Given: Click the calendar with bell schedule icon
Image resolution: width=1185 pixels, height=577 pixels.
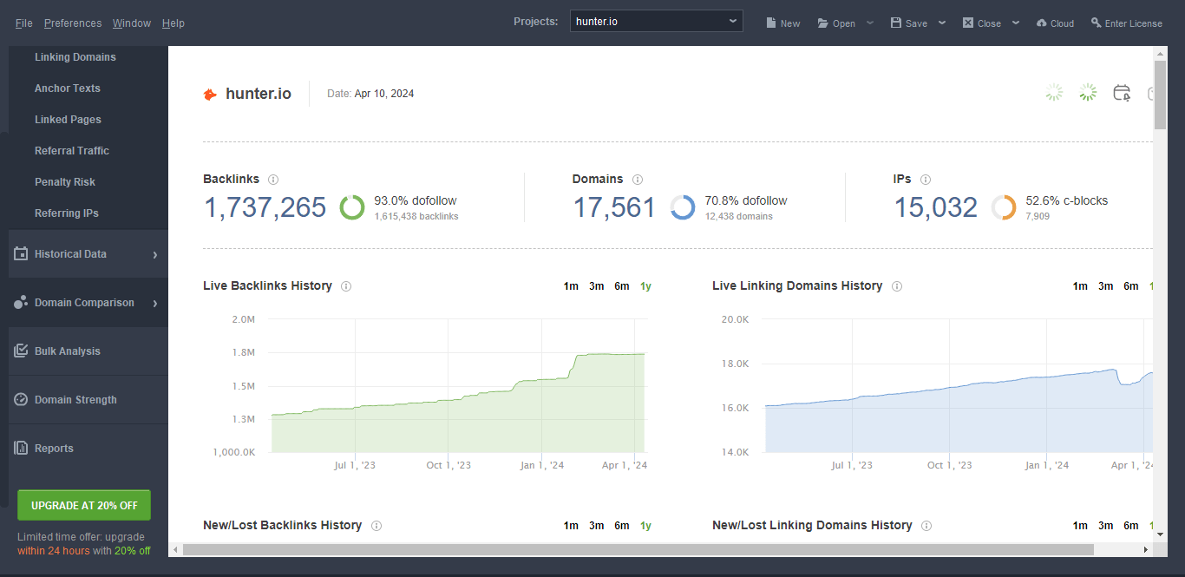Looking at the screenshot, I should tap(1122, 93).
